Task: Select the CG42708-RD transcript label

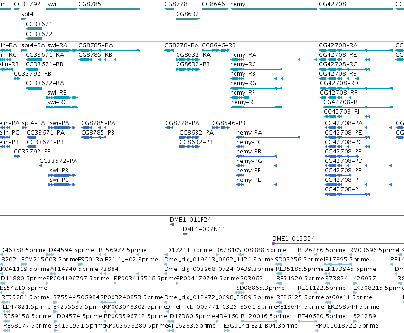Action: (339, 83)
